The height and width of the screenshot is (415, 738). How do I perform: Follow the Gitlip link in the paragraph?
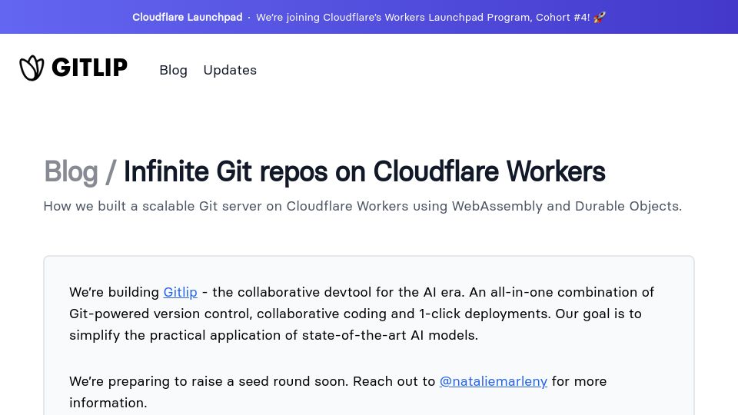[x=180, y=292]
